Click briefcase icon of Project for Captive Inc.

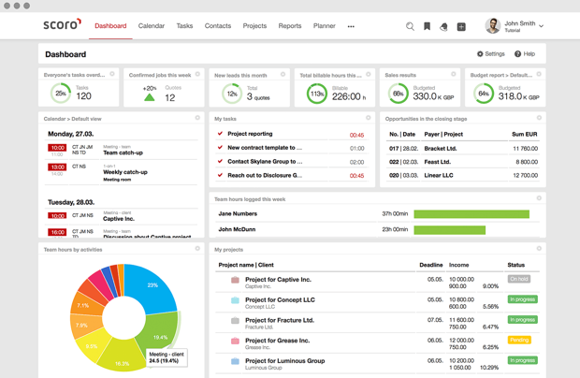pos(235,280)
